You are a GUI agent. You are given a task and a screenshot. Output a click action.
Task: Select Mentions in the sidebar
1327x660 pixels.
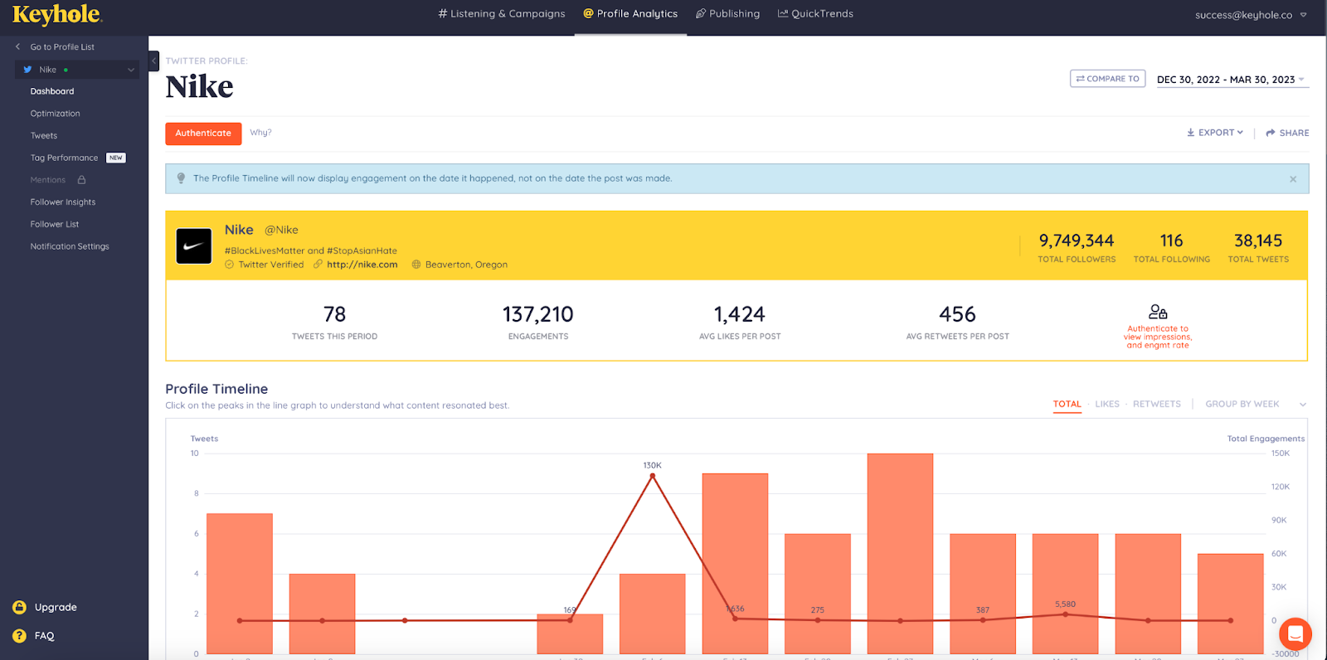coord(48,180)
